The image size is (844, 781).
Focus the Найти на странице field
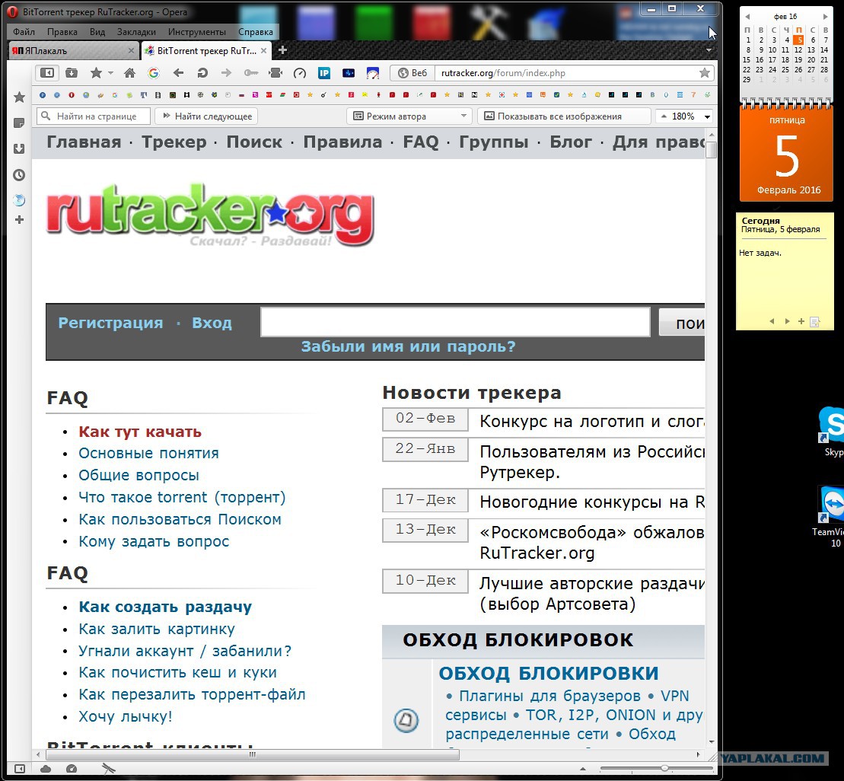(x=94, y=116)
